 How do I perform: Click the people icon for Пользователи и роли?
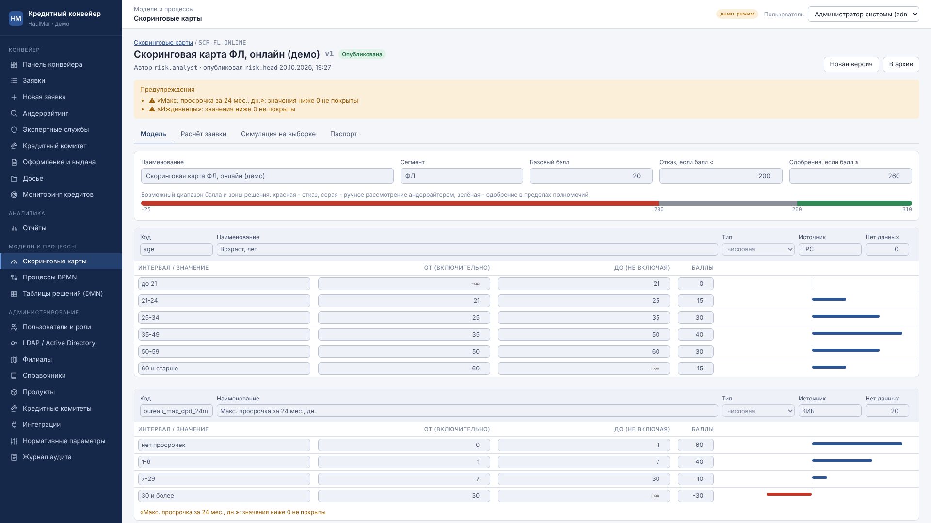click(x=14, y=327)
